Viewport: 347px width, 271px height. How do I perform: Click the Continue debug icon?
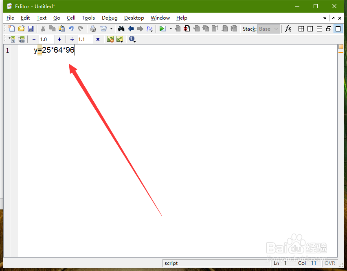tap(224, 29)
